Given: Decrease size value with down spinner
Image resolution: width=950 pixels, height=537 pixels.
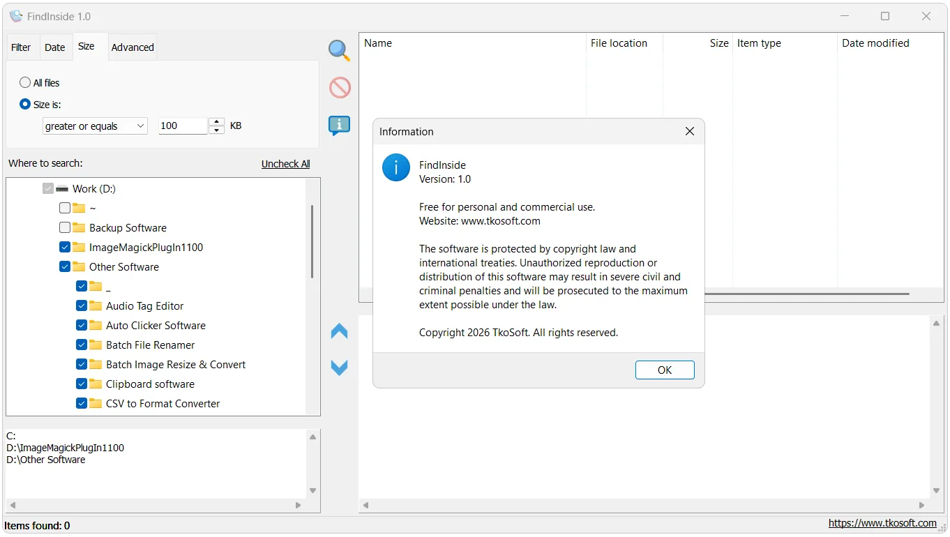Looking at the screenshot, I should pos(217,130).
